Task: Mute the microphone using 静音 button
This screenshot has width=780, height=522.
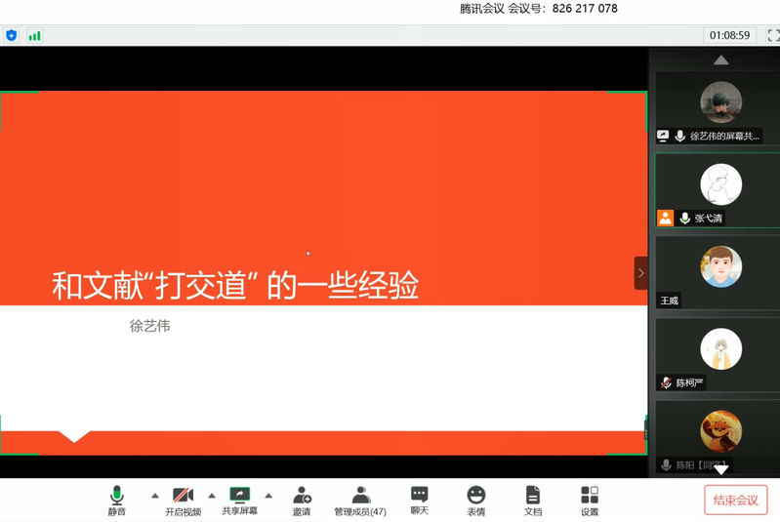Action: (x=117, y=500)
